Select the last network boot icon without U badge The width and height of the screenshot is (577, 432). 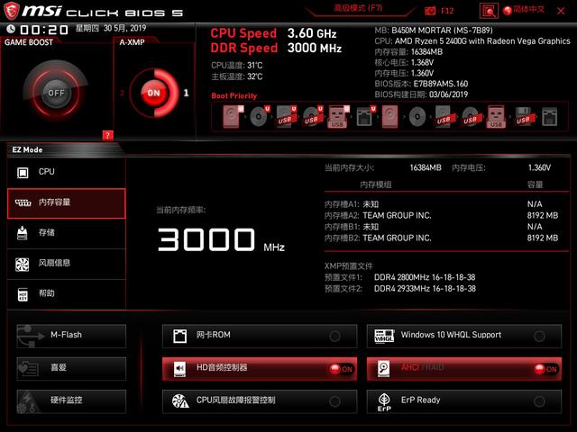(549, 117)
